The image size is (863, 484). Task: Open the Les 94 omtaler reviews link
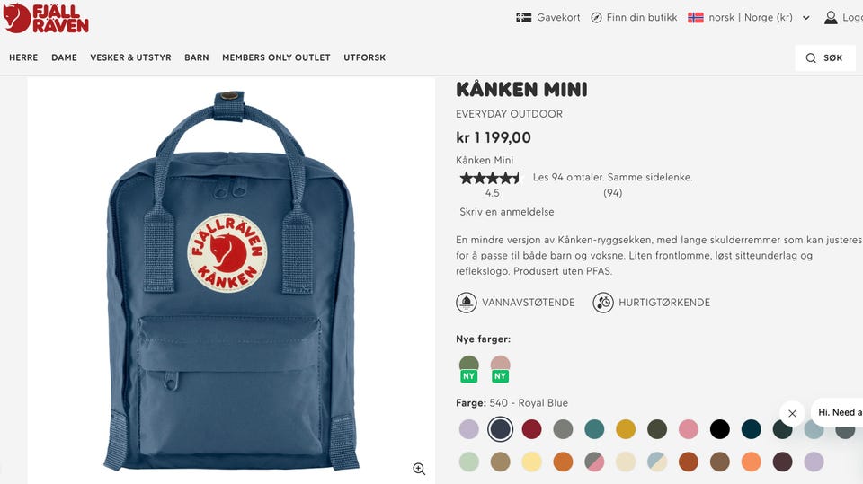click(612, 177)
